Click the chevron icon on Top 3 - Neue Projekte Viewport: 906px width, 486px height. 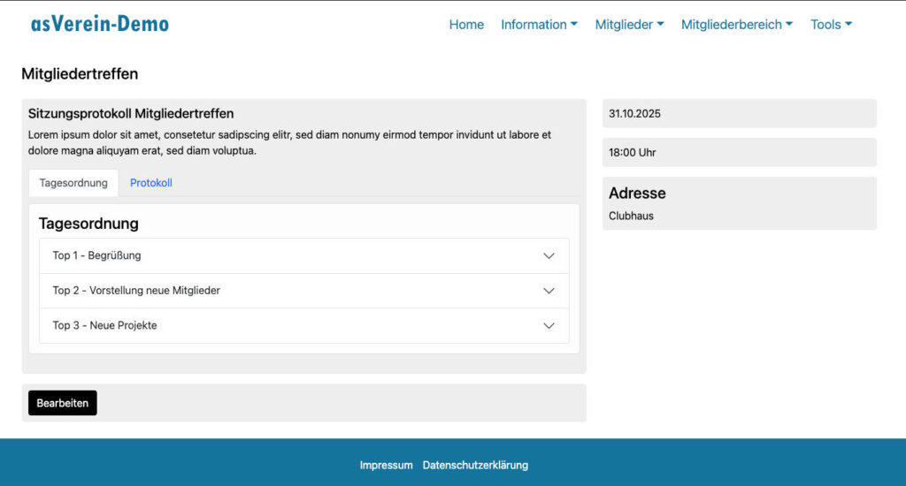pyautogui.click(x=549, y=325)
